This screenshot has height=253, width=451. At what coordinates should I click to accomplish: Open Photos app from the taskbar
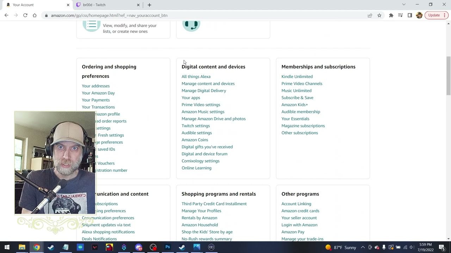[197, 247]
